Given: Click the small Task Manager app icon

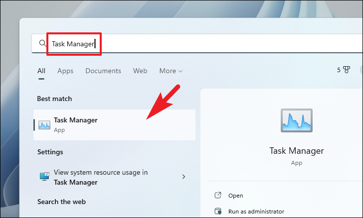Looking at the screenshot, I should click(44, 125).
